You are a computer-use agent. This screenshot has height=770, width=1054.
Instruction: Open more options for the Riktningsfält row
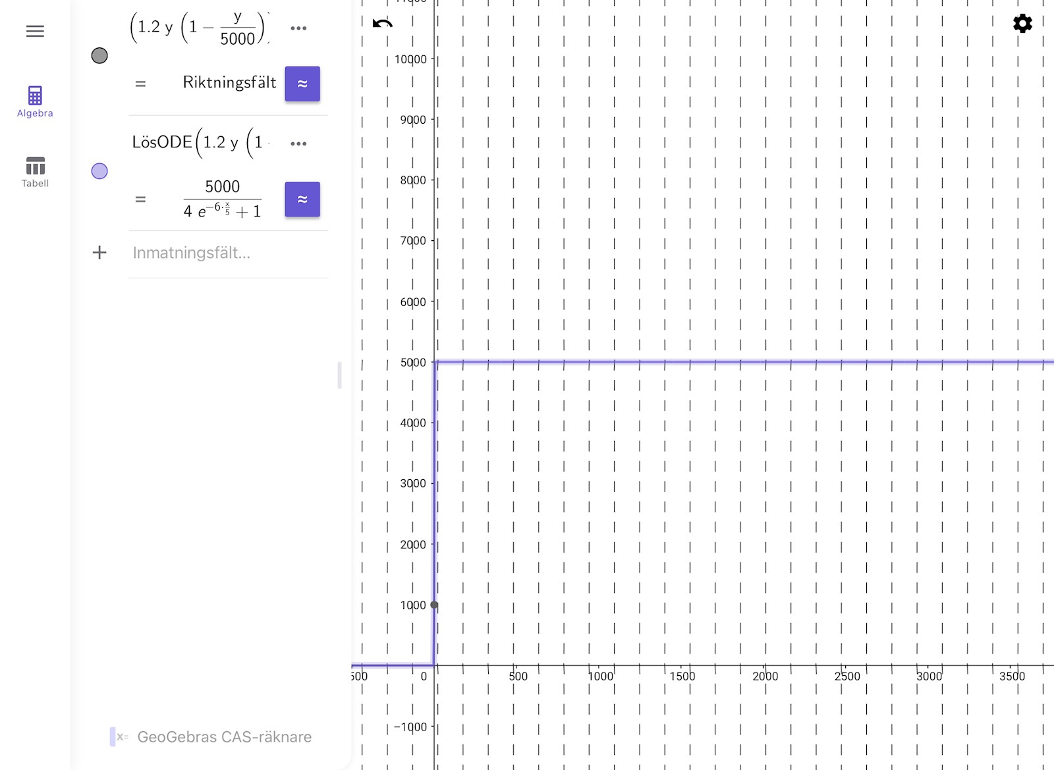tap(298, 28)
